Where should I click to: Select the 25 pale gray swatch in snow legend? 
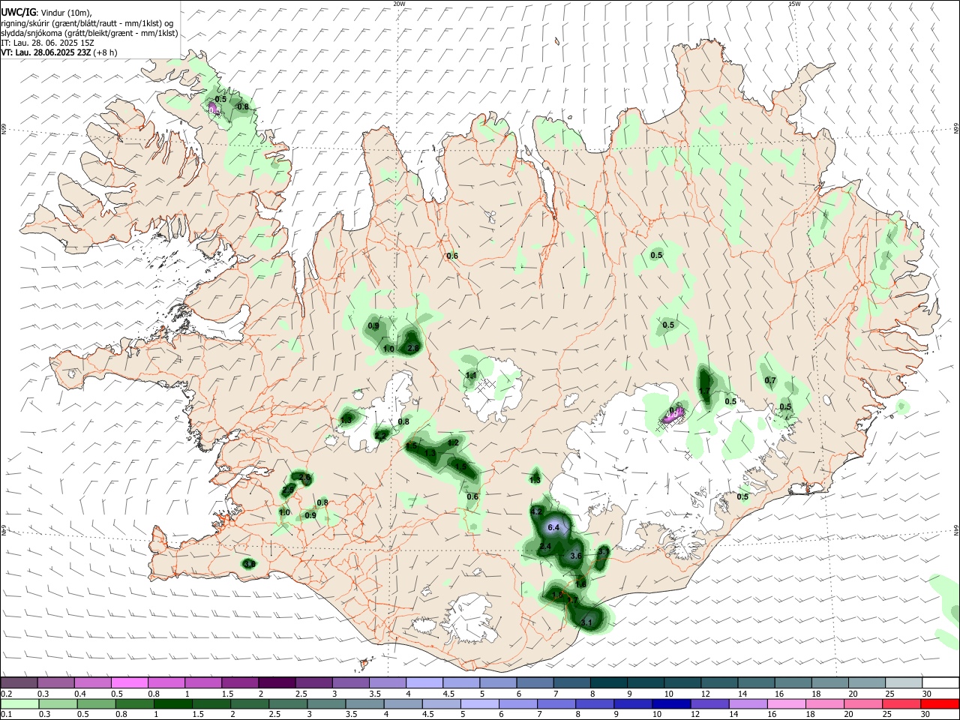point(904,683)
